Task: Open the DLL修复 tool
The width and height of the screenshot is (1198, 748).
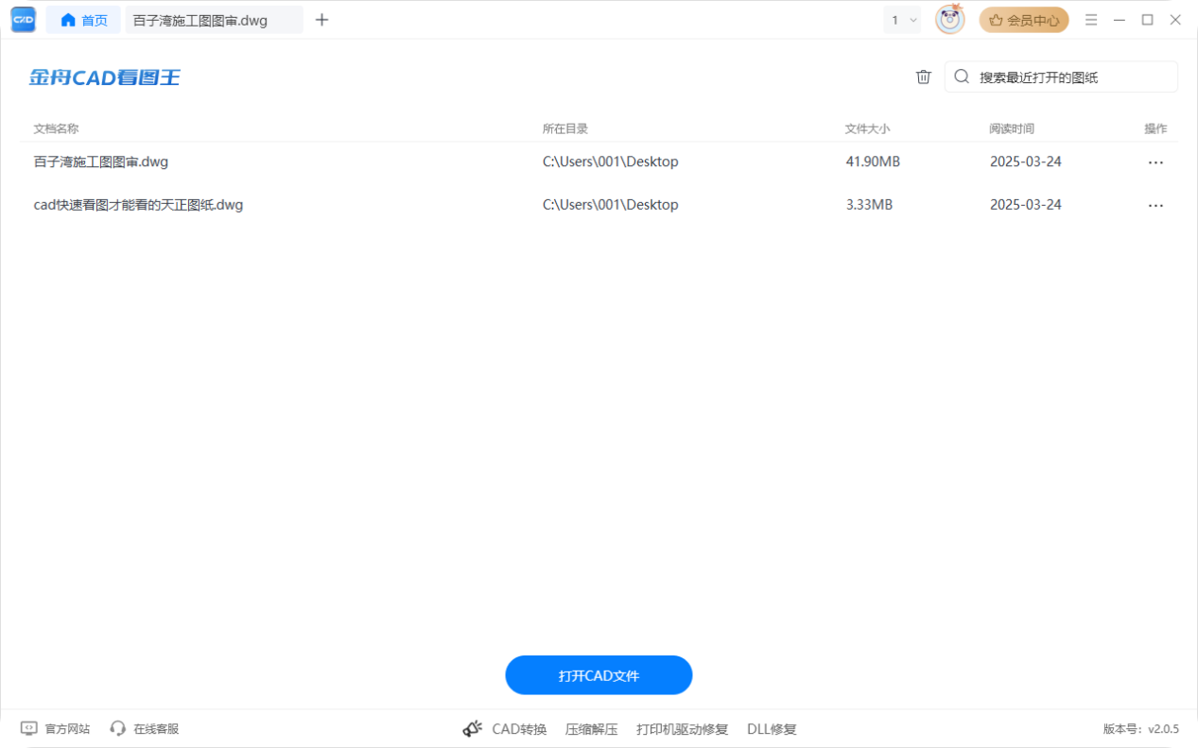Action: click(x=772, y=729)
